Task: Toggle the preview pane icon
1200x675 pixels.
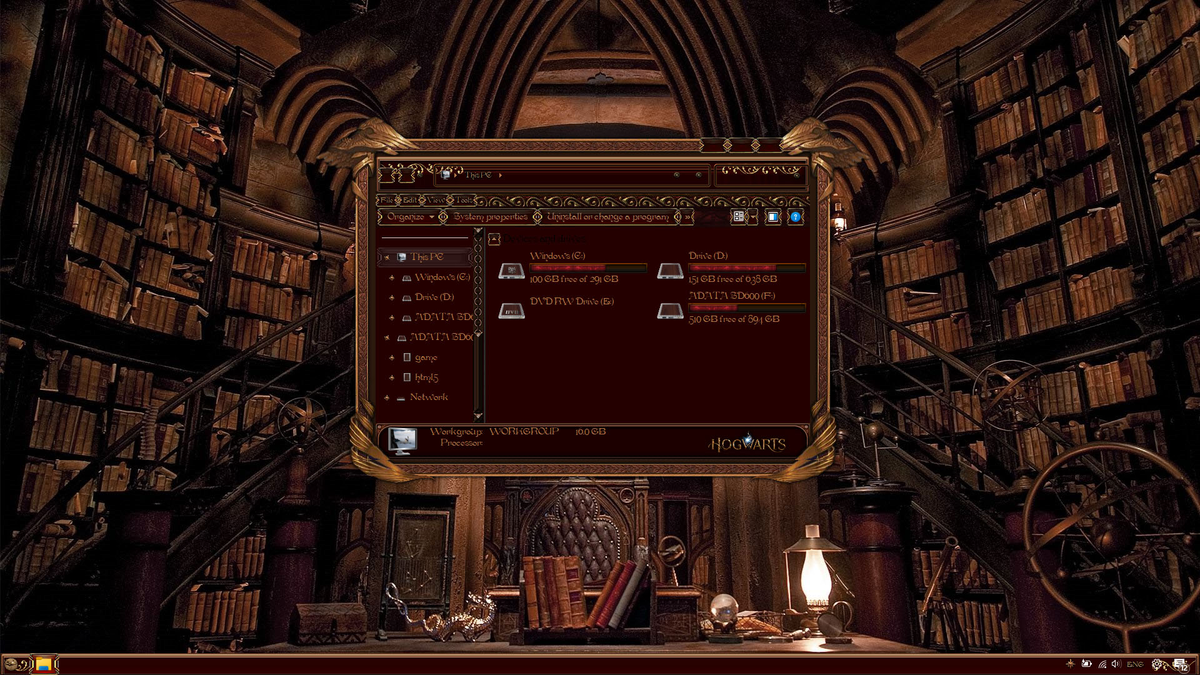Action: [773, 217]
